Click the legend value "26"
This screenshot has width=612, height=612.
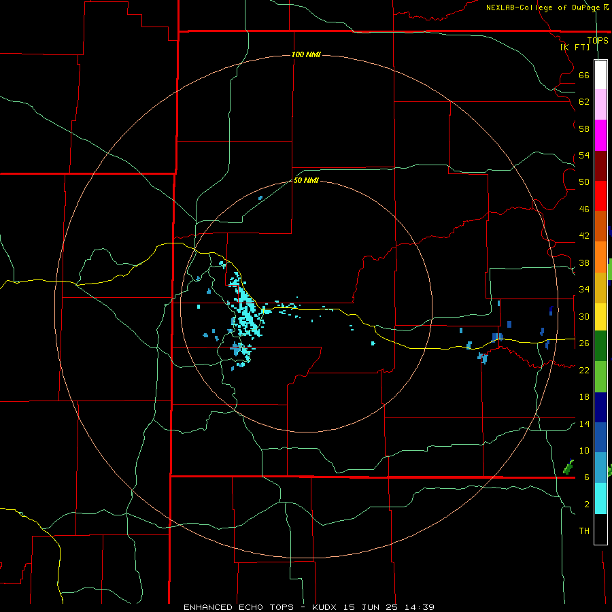click(584, 343)
